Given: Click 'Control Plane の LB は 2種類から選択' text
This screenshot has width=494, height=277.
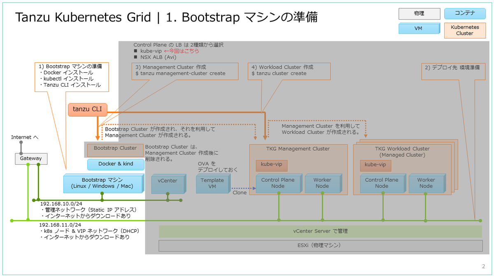Looking at the screenshot, I should tap(179, 45).
